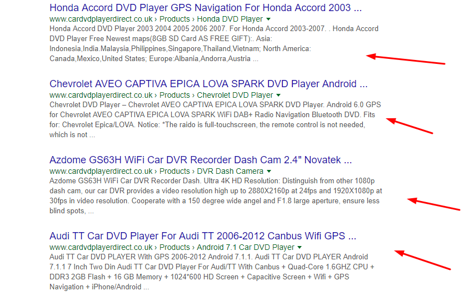This screenshot has width=469, height=301.
Task: Open the Honda Accord DVD Player result title
Action: [206, 7]
